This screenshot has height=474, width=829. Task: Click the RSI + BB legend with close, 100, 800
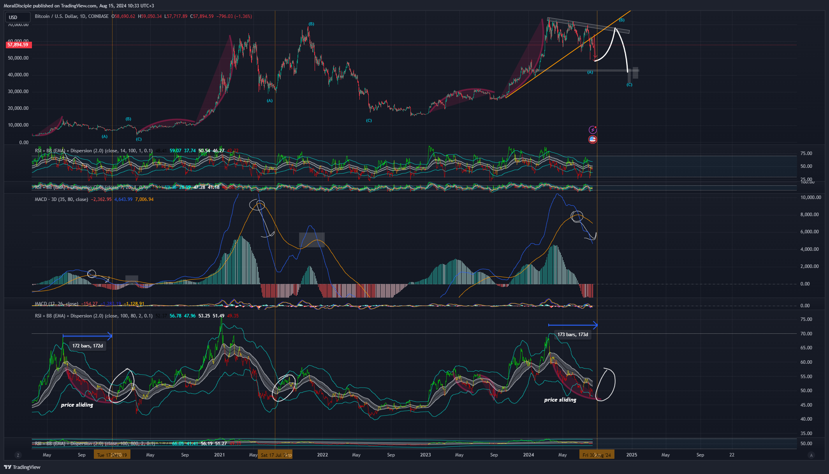pyautogui.click(x=95, y=444)
